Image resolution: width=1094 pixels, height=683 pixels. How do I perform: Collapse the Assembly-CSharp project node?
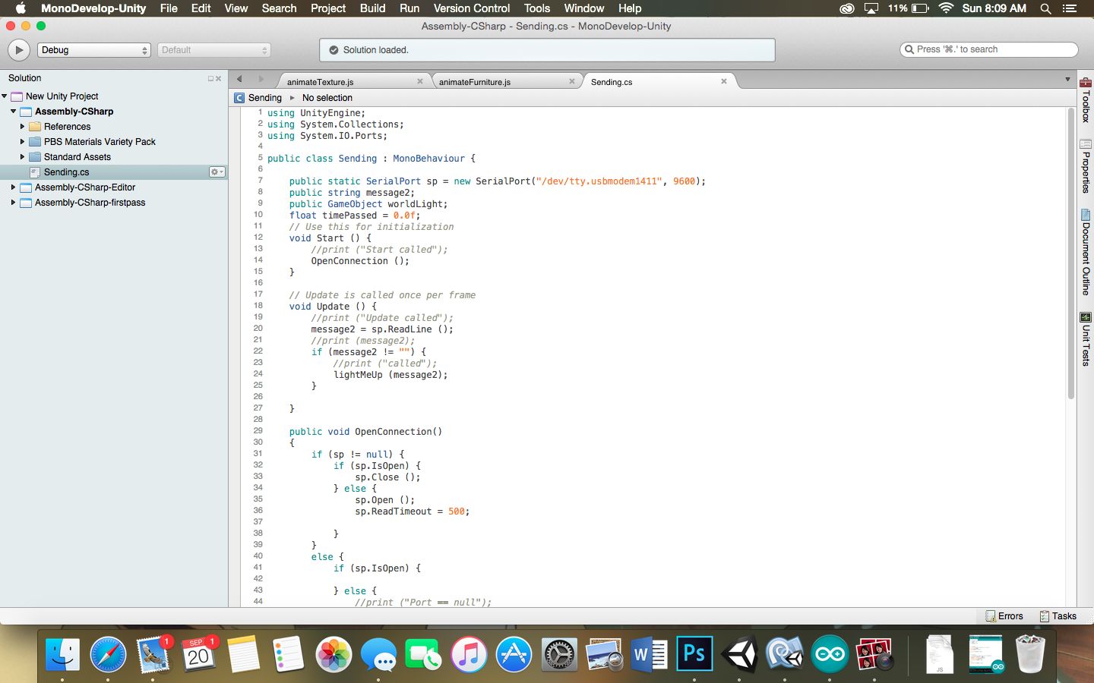coord(14,112)
